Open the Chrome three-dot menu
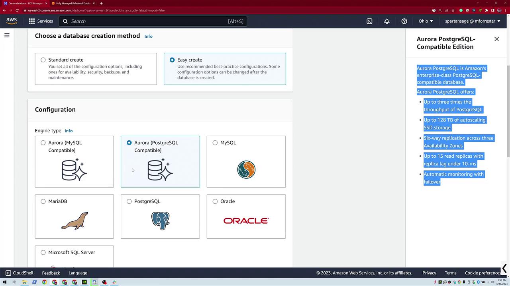This screenshot has width=510, height=286. 506,10
